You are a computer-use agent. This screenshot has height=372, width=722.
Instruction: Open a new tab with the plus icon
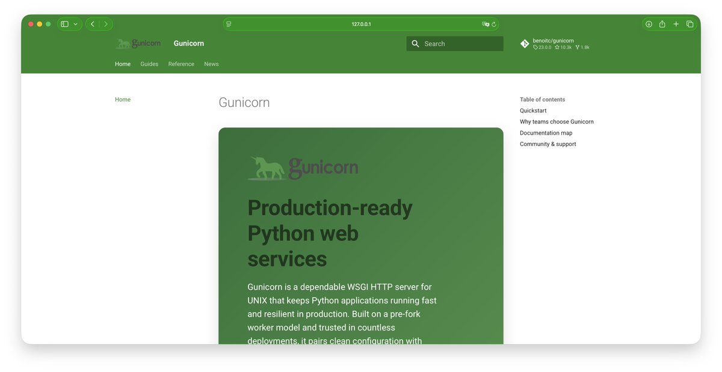(676, 24)
